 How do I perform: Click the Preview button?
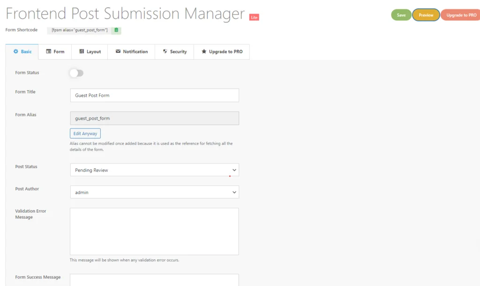pyautogui.click(x=426, y=15)
